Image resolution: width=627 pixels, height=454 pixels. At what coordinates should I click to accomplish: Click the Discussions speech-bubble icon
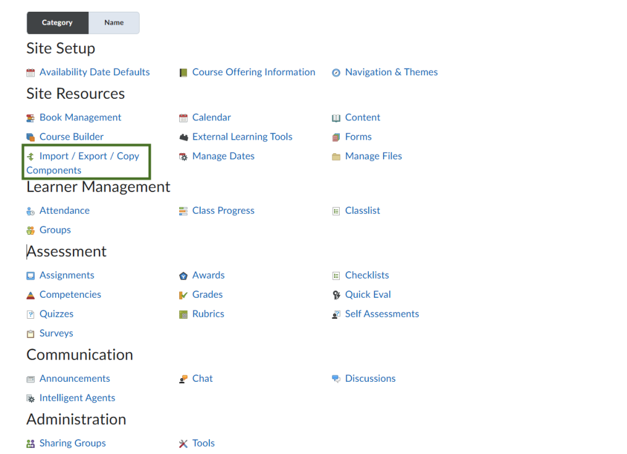pos(336,379)
